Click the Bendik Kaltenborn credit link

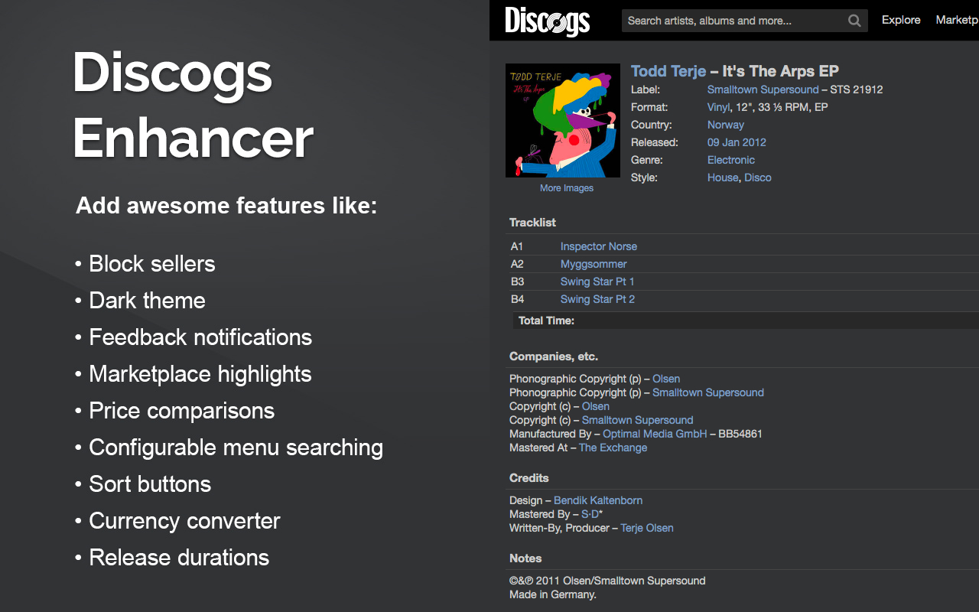(x=598, y=500)
